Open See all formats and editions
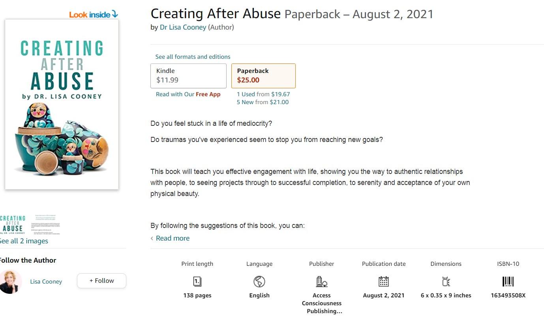 [193, 57]
